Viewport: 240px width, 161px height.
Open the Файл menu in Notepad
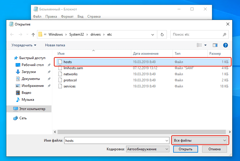coord(37,17)
